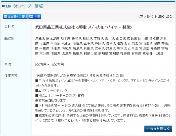Click 沖縄県 in the work locations
The width and height of the screenshot is (176, 136).
[40, 39]
